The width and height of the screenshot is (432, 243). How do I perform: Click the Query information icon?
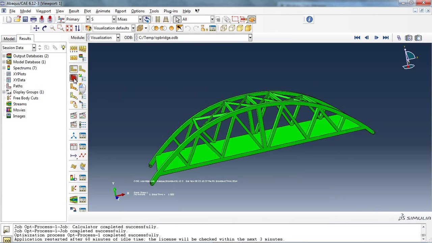(x=309, y=20)
